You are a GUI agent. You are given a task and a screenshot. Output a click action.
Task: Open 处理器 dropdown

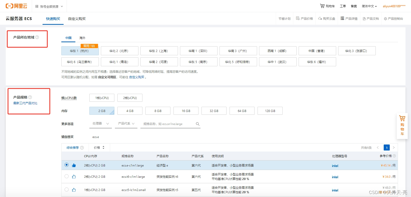pos(101,123)
